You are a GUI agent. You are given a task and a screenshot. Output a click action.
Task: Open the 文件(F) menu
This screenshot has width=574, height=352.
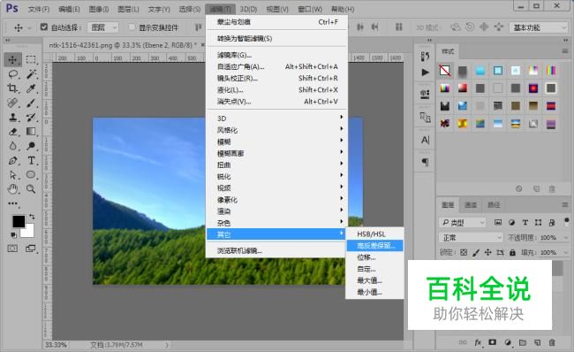click(39, 9)
